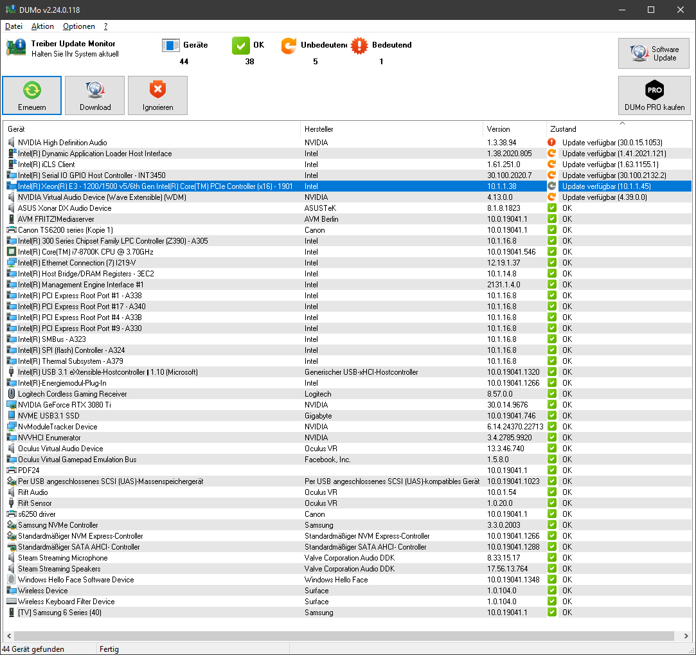Sort by Hersteller column header
Screen dimensions: 696x655
tap(391, 129)
